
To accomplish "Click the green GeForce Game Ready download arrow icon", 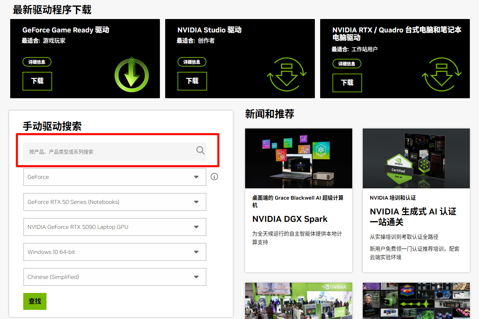I will (132, 74).
